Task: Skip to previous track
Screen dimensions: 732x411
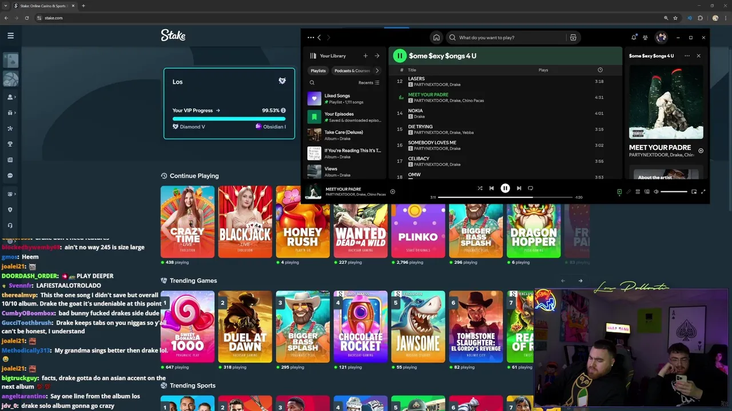Action: pos(491,188)
